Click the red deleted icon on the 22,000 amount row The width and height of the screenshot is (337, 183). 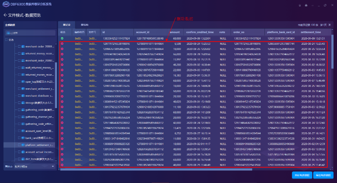62,70
